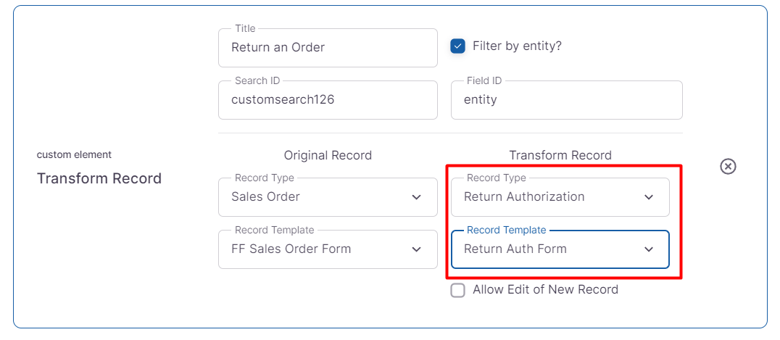The width and height of the screenshot is (780, 340).
Task: Uncheck the Filter by entity checkbox
Action: click(458, 46)
